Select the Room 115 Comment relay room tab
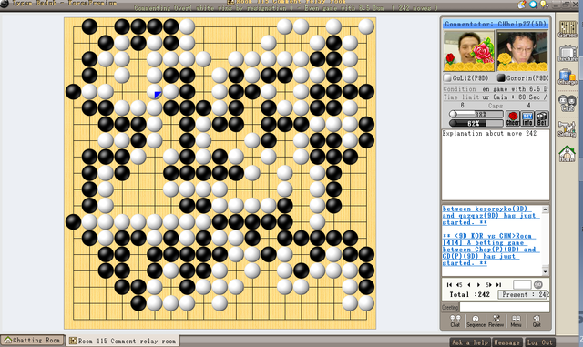The image size is (583, 347). pos(123,341)
